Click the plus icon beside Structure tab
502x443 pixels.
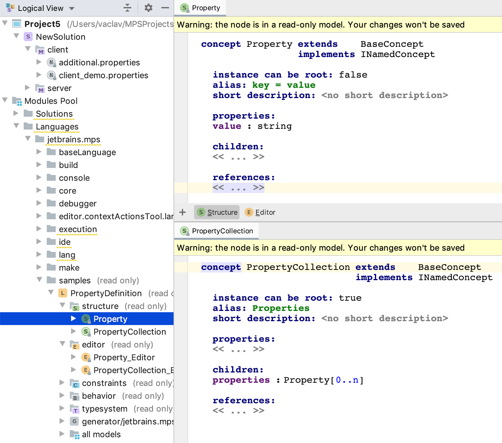tap(182, 212)
